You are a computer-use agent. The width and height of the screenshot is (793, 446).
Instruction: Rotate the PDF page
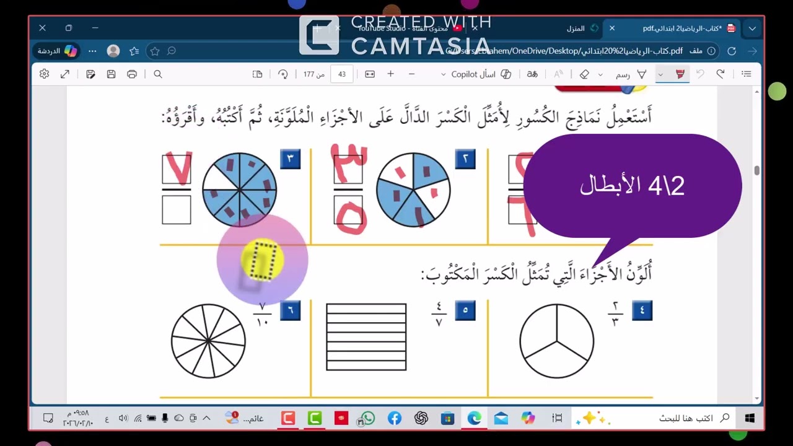click(283, 74)
